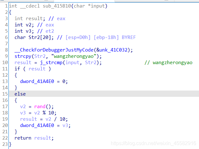Click the "char *input" parameter in the signature
Image resolution: width=199 pixels, height=149 pixels.
click(89, 6)
